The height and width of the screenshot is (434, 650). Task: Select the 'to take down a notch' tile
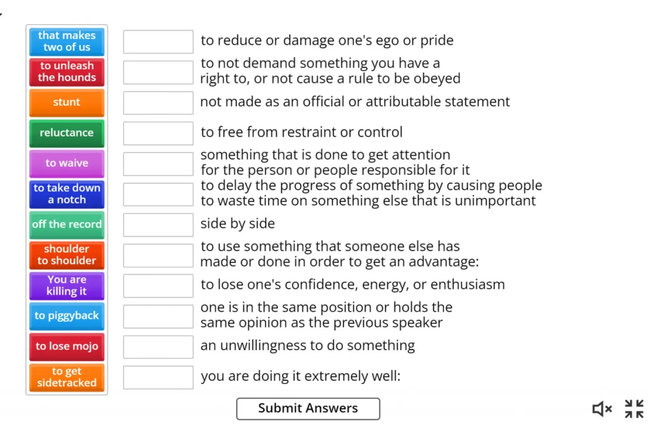(67, 194)
